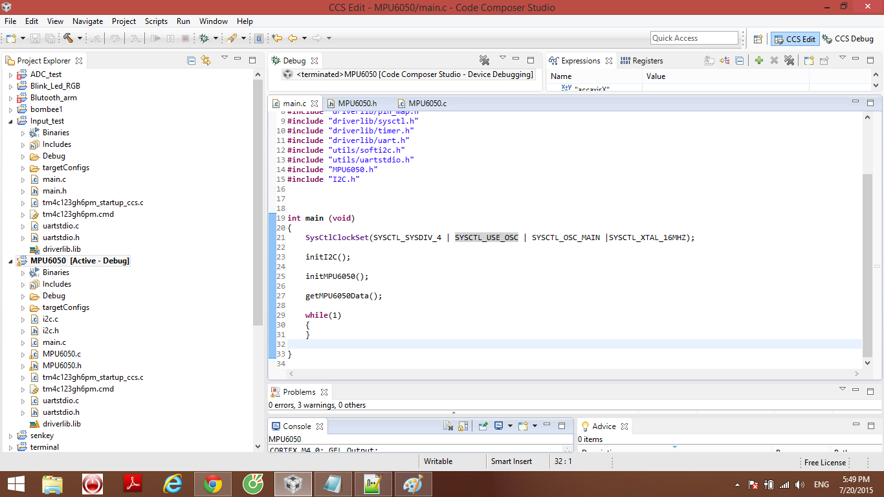The height and width of the screenshot is (497, 884).
Task: Add new expression with green plus icon
Action: [759, 60]
